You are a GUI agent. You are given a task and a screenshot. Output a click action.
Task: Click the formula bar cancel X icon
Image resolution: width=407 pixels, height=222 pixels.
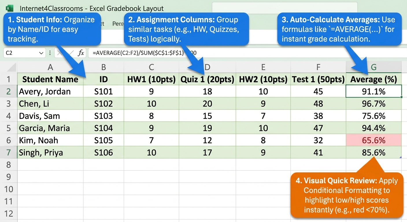click(x=60, y=53)
